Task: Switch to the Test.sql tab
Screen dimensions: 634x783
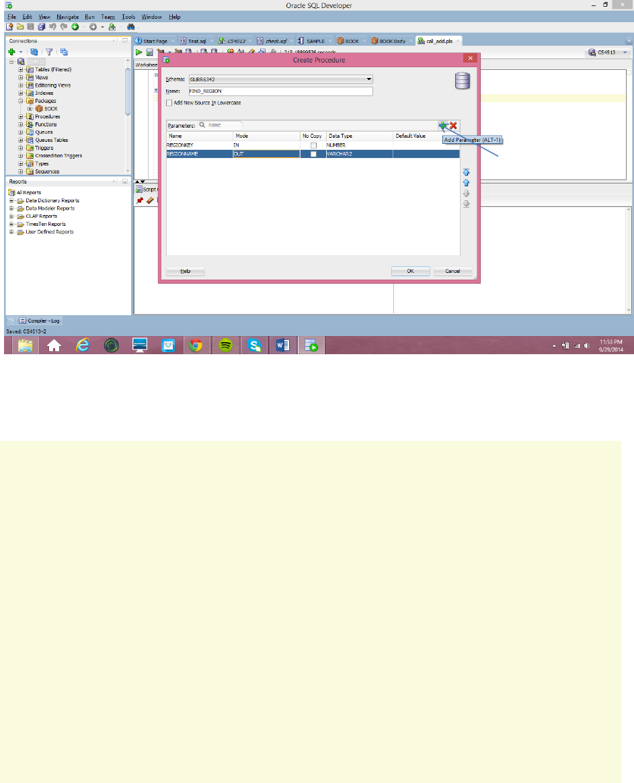Action: click(197, 41)
